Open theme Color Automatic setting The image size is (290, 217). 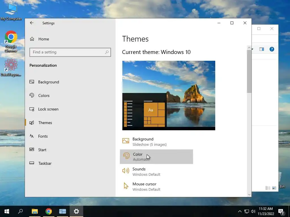coord(156,157)
